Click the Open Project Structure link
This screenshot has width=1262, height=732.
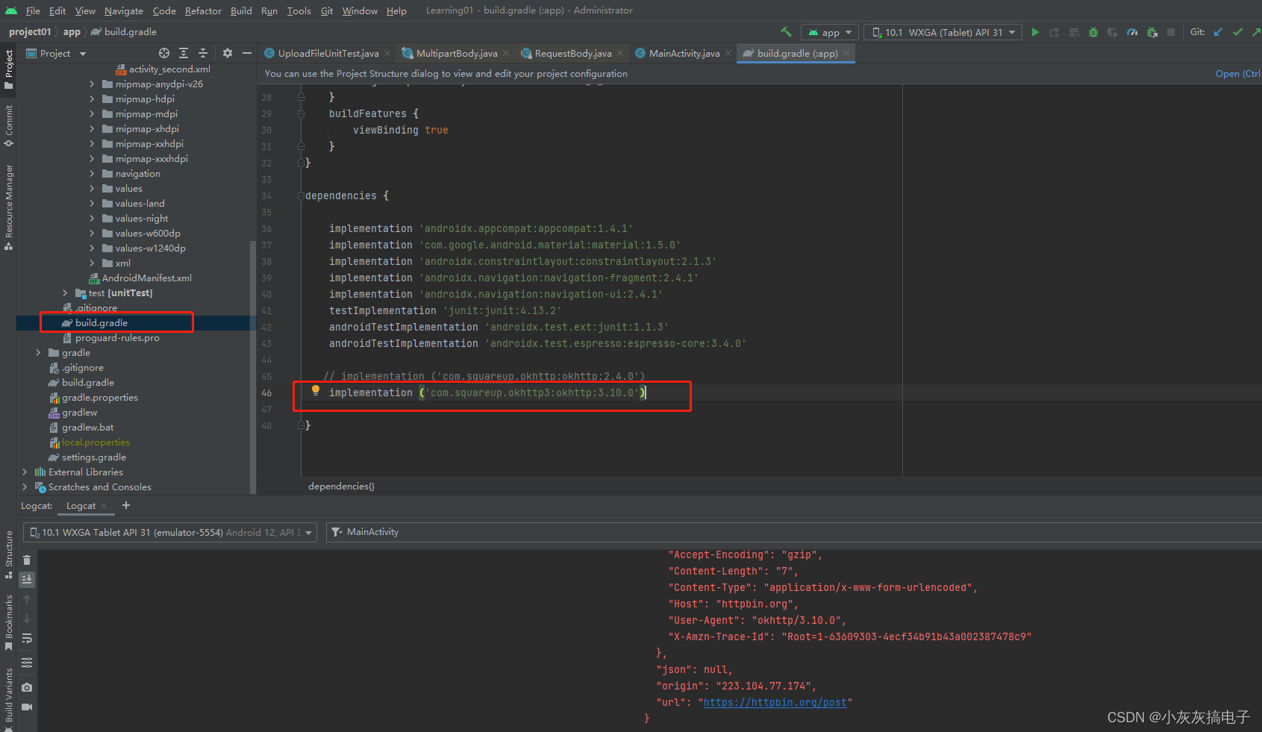tap(1237, 73)
